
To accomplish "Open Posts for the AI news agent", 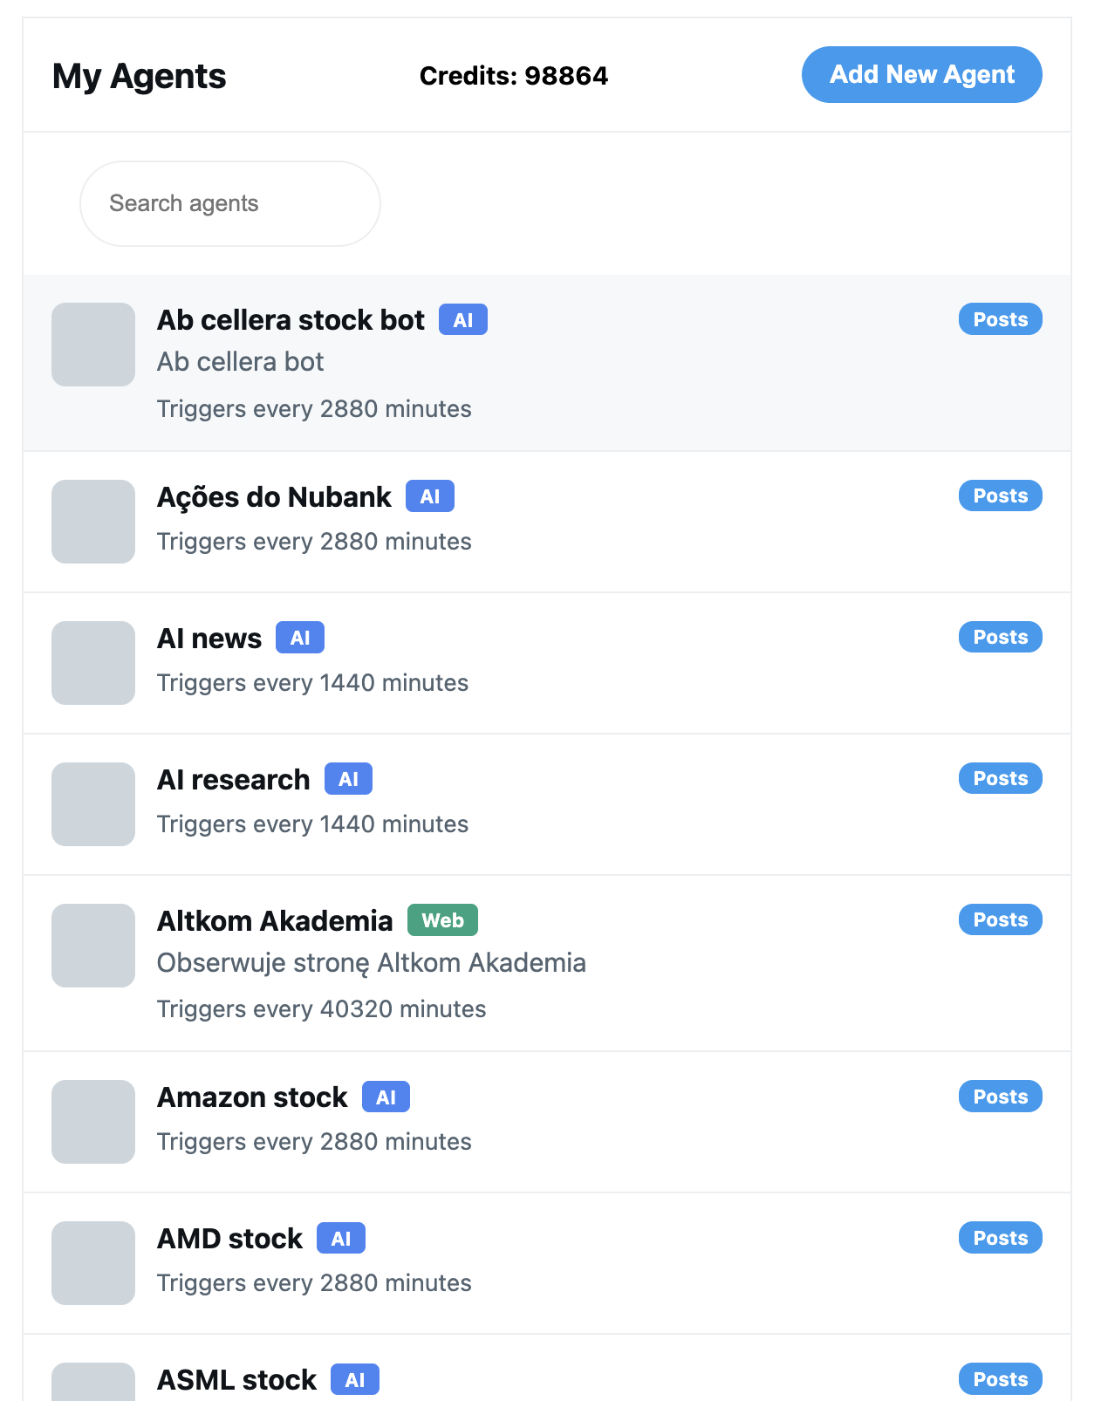I will 1000,637.
